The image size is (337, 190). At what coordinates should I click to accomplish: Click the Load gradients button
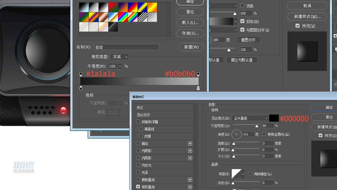tap(190, 22)
